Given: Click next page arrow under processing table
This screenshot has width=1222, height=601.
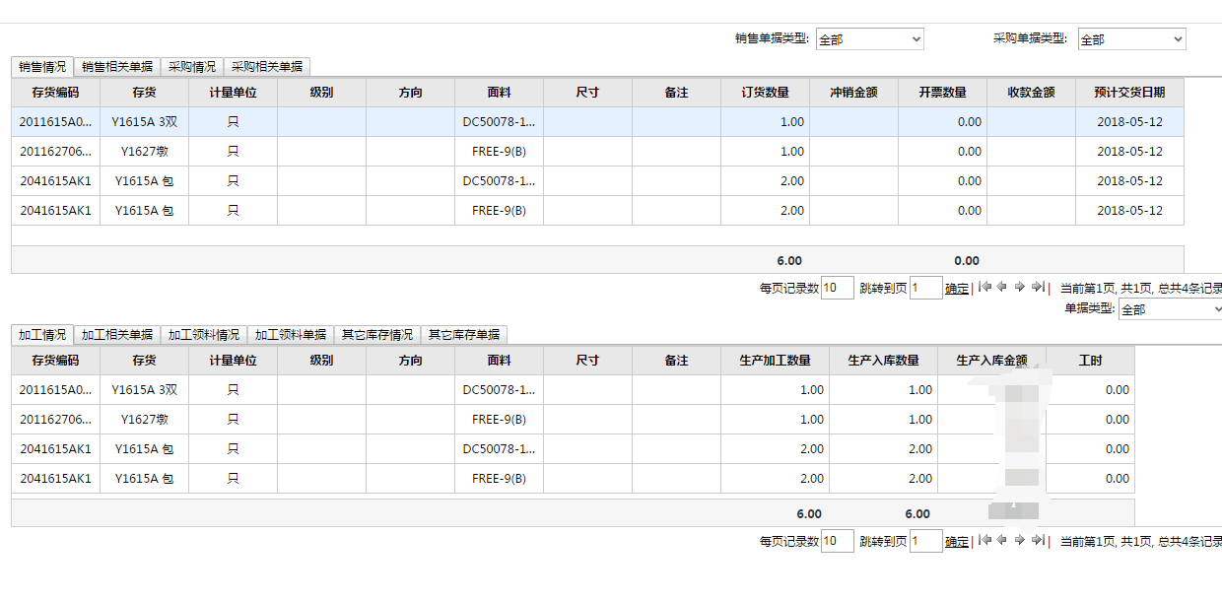Looking at the screenshot, I should (x=1020, y=540).
